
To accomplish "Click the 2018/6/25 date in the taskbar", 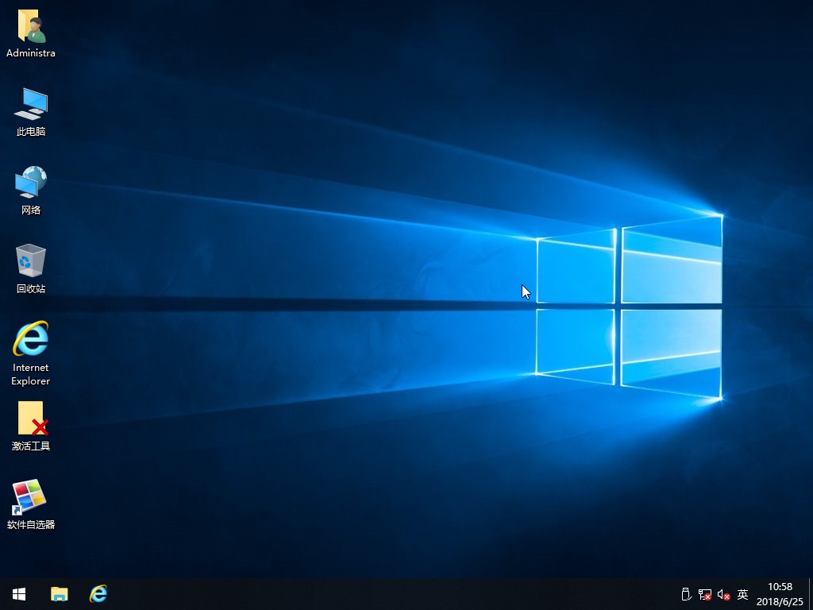I will pos(780,601).
